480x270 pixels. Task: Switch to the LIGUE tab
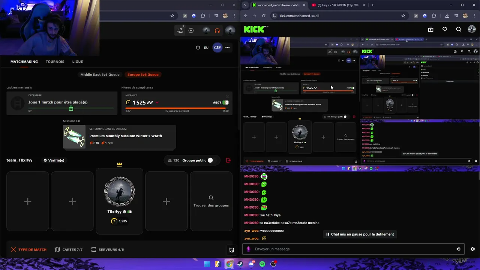click(78, 61)
